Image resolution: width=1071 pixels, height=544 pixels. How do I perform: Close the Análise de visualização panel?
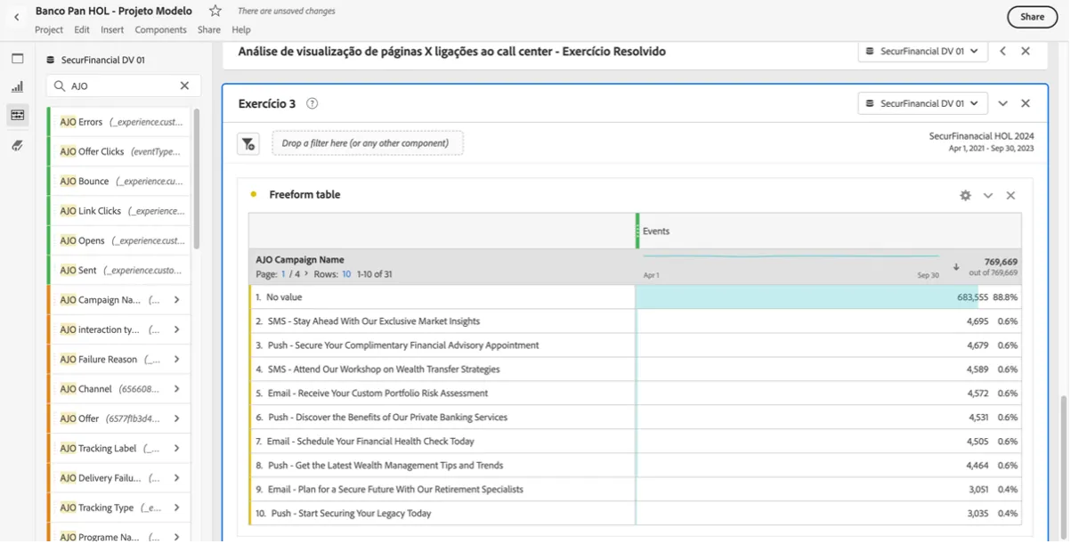click(x=1026, y=52)
